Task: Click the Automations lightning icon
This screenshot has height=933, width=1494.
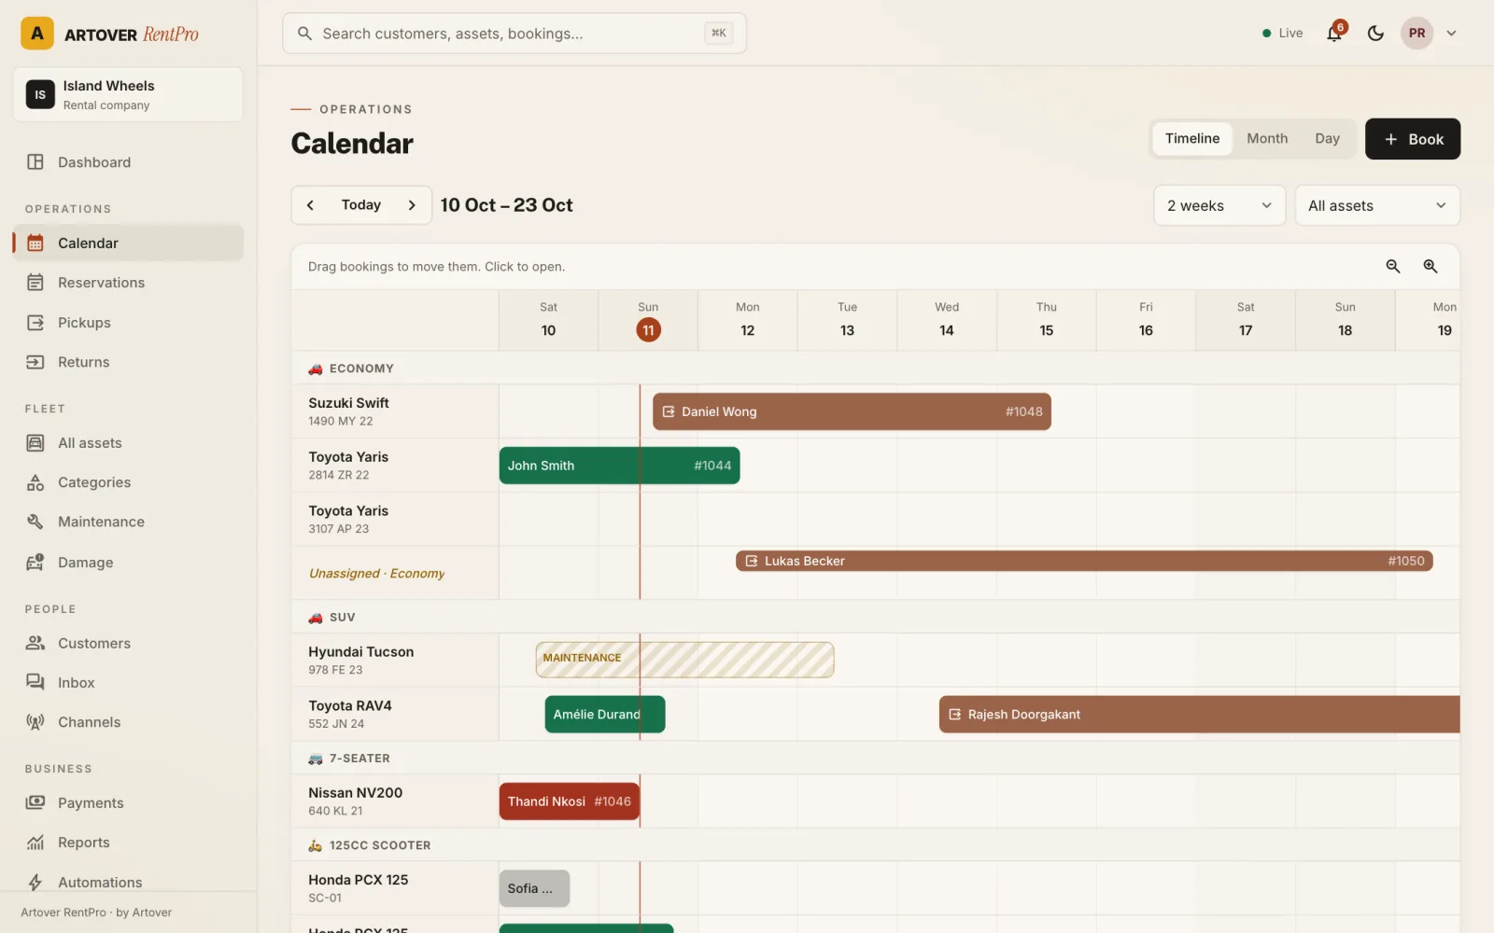Action: point(35,883)
